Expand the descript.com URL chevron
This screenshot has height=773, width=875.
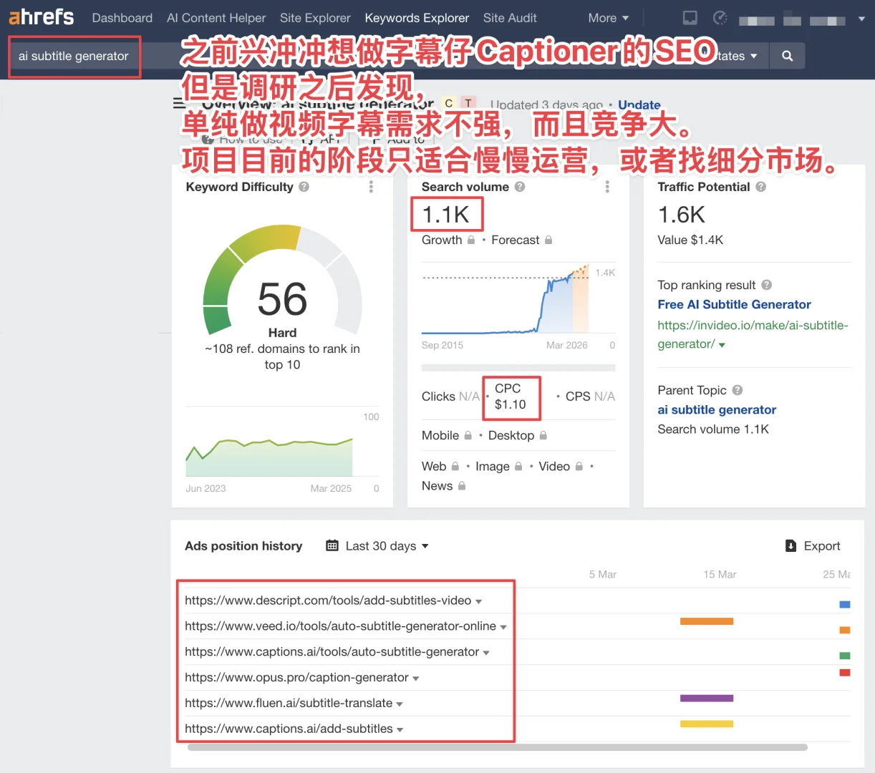pyautogui.click(x=478, y=601)
